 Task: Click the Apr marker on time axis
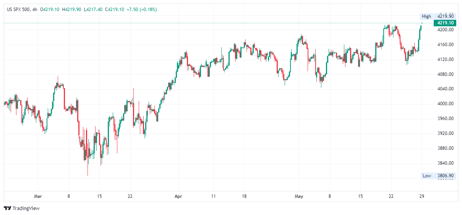point(178,196)
